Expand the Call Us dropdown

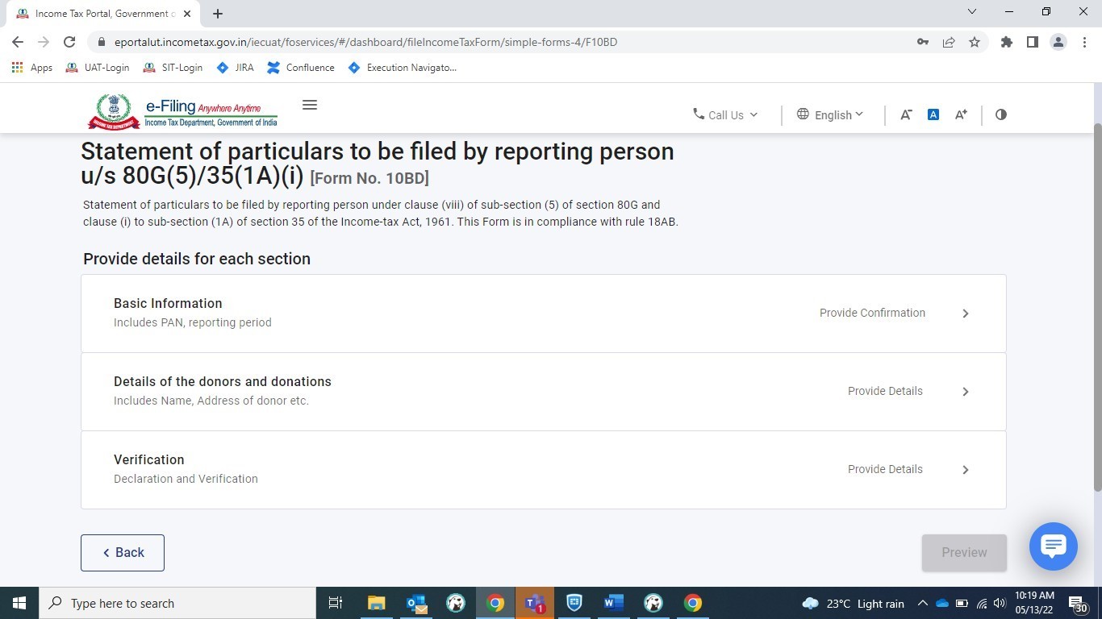point(725,114)
